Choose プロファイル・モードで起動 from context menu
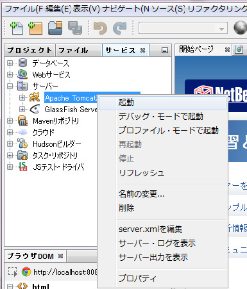This screenshot has height=289, width=247. 162,131
